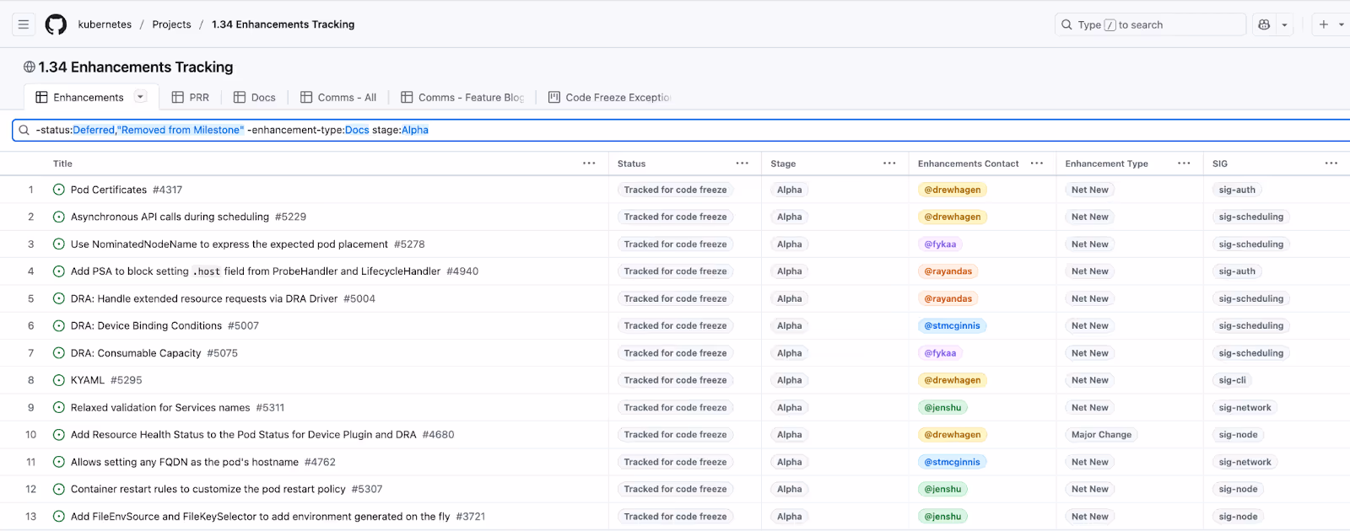Click open-issue icon for Container restart rules row
The image size is (1350, 531).
[59, 489]
